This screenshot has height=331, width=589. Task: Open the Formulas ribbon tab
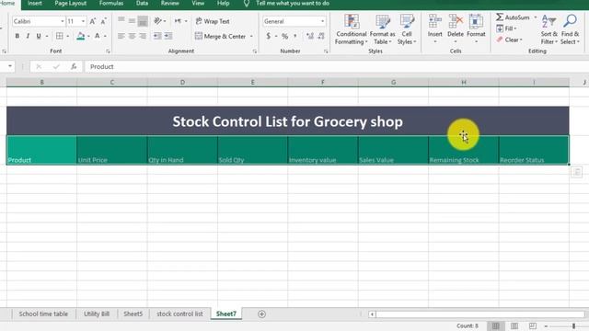pos(111,4)
